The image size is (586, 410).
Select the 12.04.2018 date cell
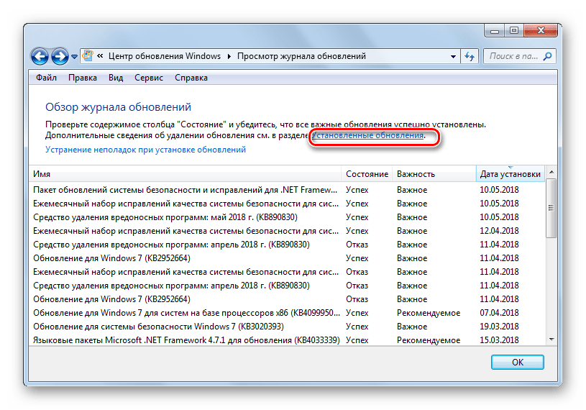pos(499,231)
